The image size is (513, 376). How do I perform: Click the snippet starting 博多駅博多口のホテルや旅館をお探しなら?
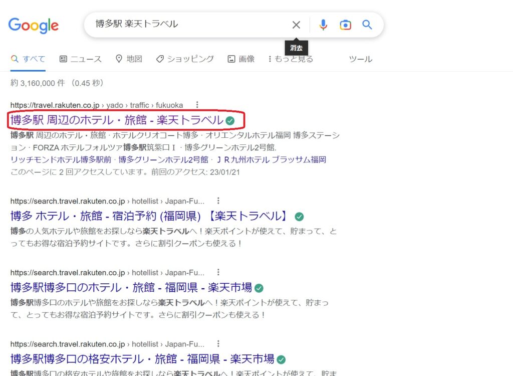coord(169,308)
